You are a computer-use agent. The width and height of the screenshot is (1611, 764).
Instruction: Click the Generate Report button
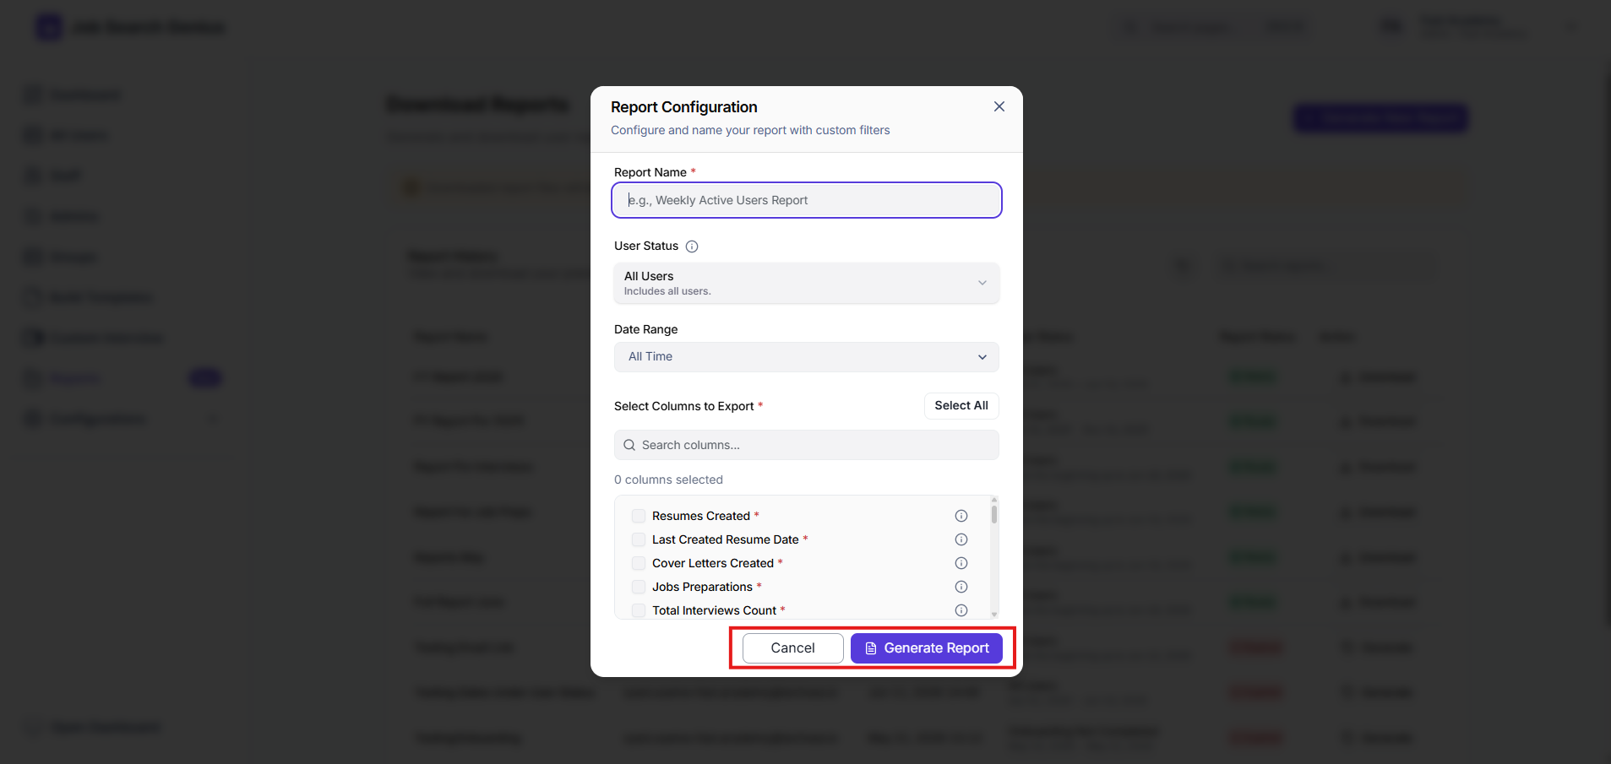pyautogui.click(x=927, y=648)
